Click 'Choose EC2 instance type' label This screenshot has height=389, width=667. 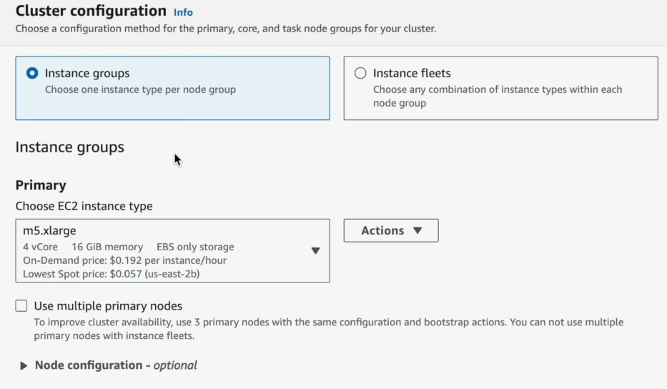coord(84,206)
